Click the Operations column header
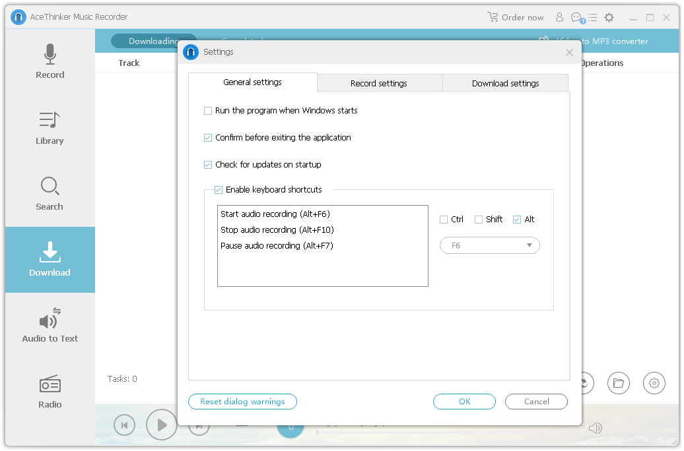This screenshot has height=451, width=684. (x=603, y=63)
